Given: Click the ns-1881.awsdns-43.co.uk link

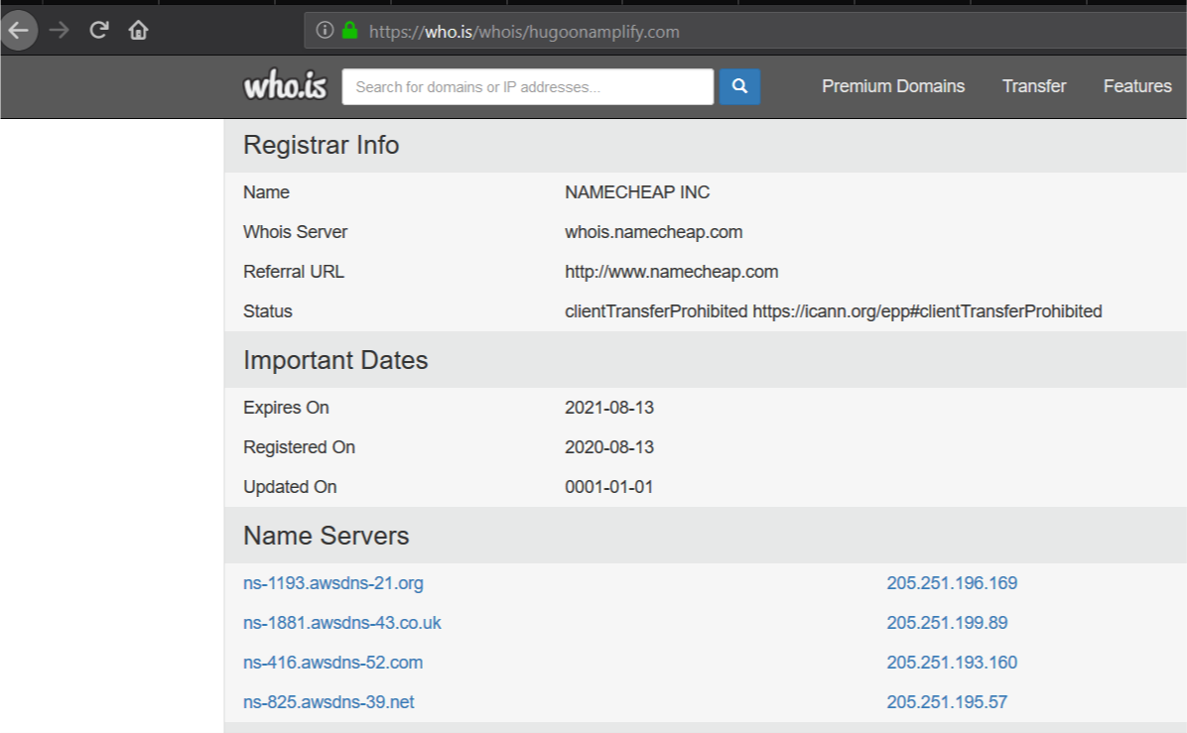Looking at the screenshot, I should 342,623.
